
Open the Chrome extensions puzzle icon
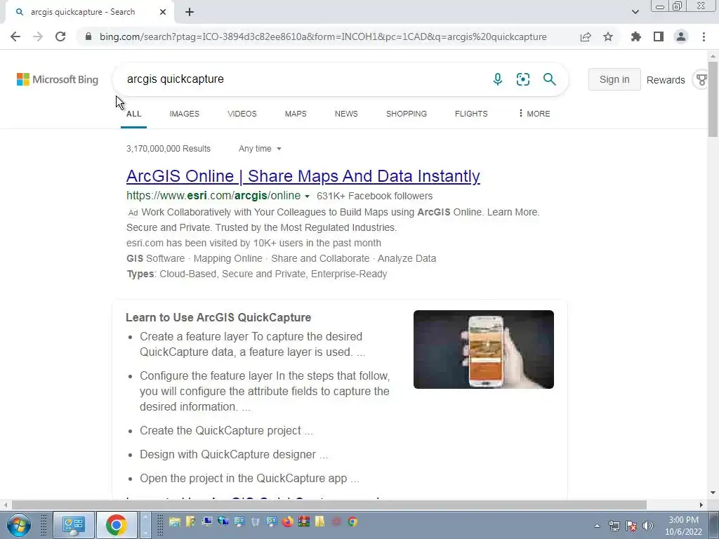(x=635, y=36)
